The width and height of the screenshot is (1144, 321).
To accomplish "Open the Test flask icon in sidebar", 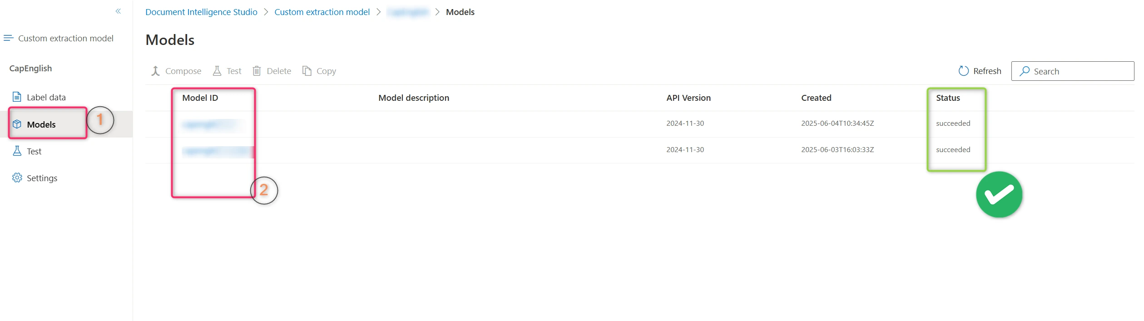I will 17,151.
